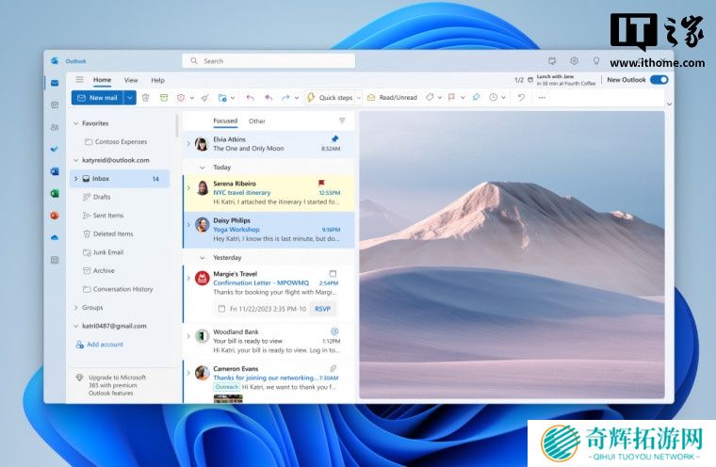This screenshot has height=467, width=716.
Task: Open the New mail dropdown arrow
Action: coord(130,97)
